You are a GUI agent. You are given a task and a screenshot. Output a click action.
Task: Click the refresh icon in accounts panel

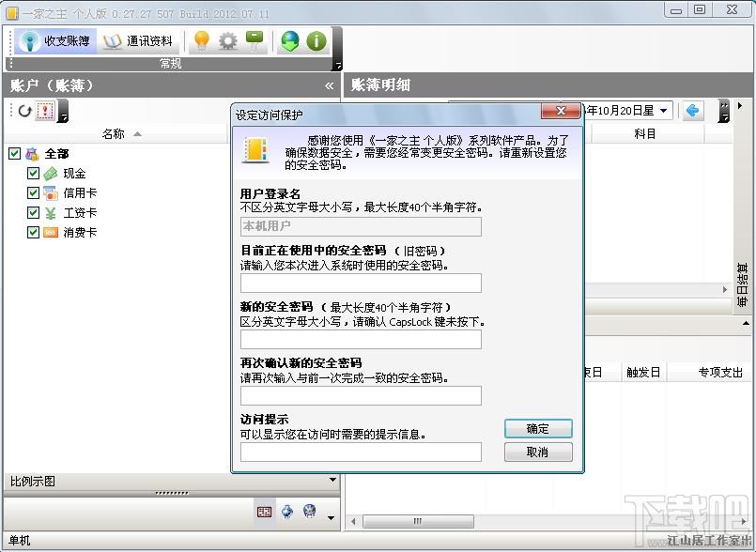click(24, 111)
